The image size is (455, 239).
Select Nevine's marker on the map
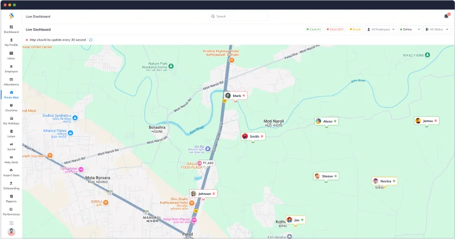pyautogui.click(x=385, y=181)
